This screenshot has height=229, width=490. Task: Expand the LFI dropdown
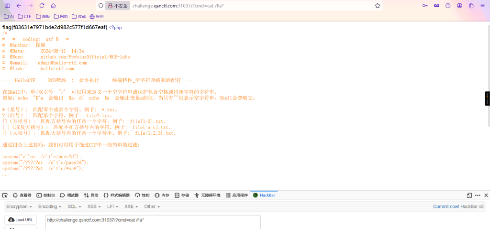pos(112,207)
